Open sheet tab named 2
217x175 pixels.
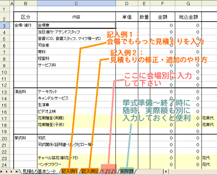pyautogui.click(x=109, y=171)
